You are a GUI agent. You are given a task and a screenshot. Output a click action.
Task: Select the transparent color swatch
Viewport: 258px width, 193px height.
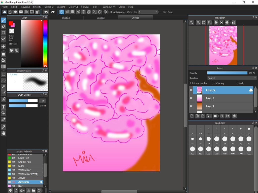[12, 31]
